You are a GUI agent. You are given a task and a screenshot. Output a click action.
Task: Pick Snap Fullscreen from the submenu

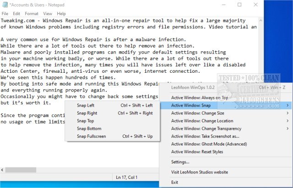(91, 136)
